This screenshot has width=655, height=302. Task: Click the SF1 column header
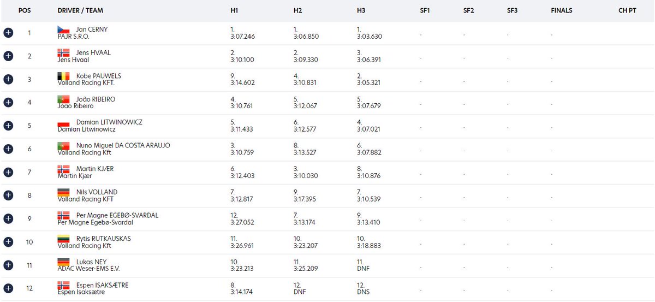[425, 10]
